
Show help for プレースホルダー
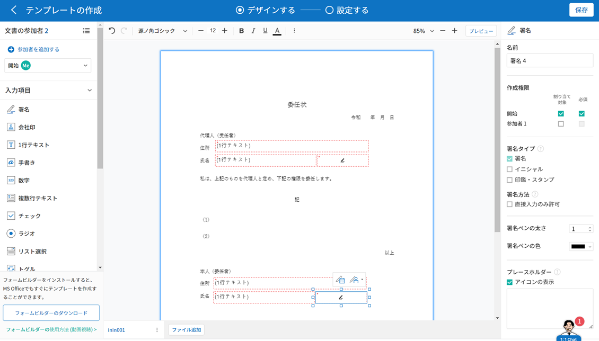click(x=557, y=272)
